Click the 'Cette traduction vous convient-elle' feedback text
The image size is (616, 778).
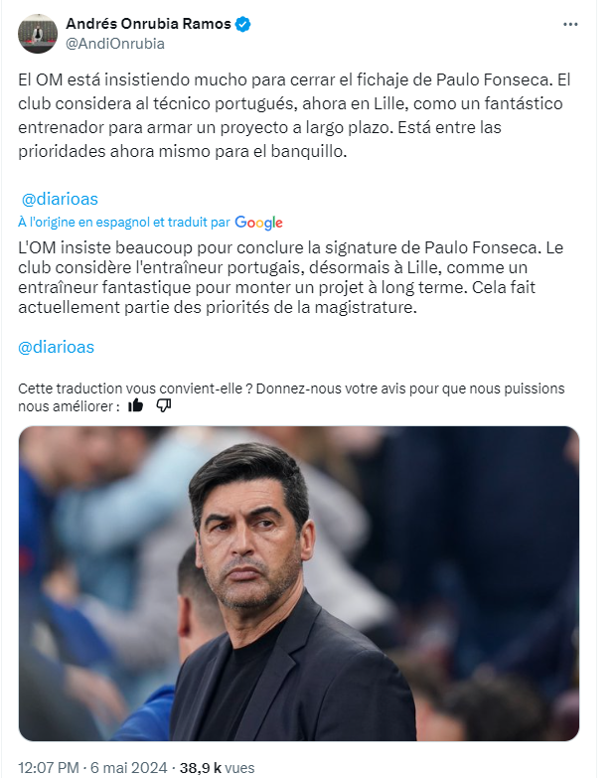291,396
